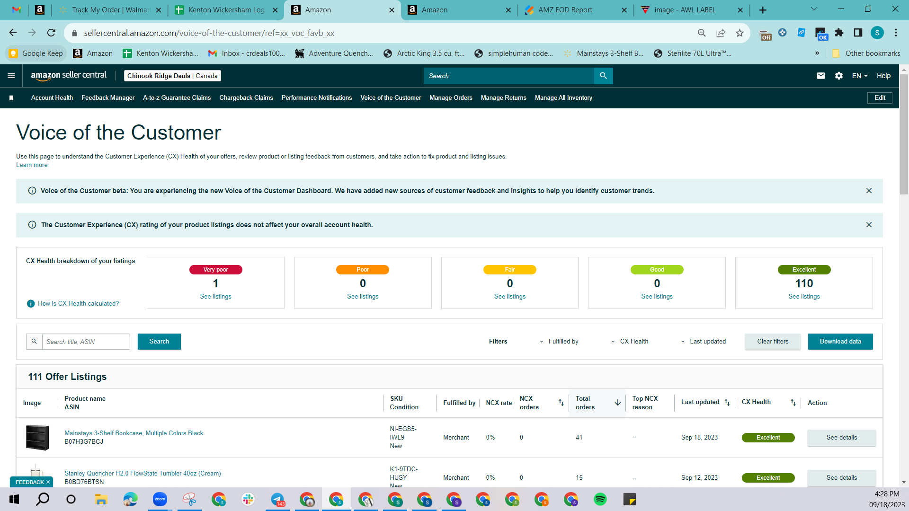Screen dimensions: 909x511
Task: Click the How is CX Health calculated link
Action: point(78,304)
